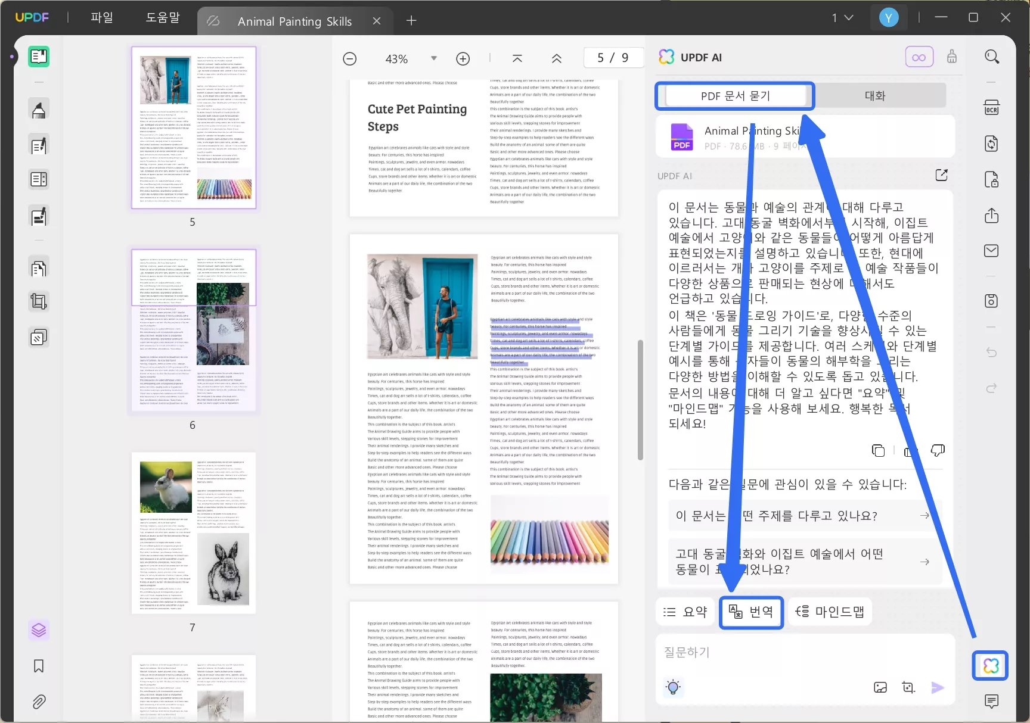Open the search magnifier icon
The image size is (1030, 723).
[991, 57]
